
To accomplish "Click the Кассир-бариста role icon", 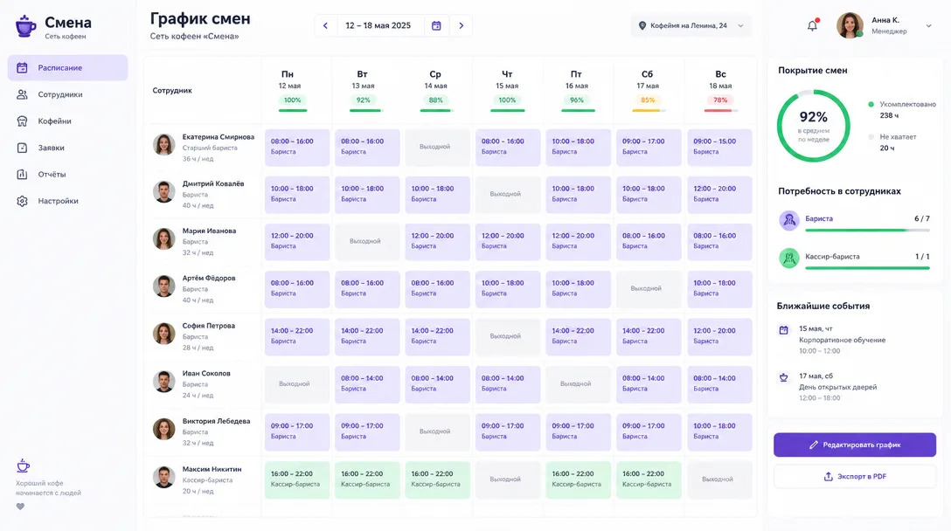I will [789, 259].
